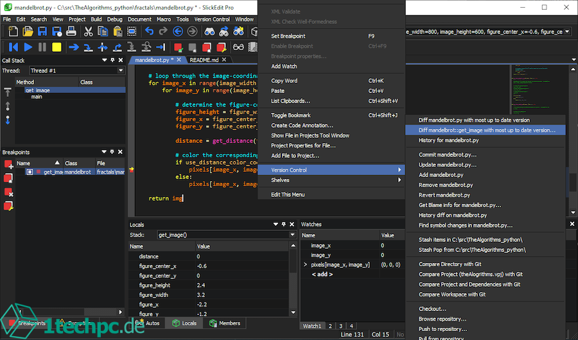The height and width of the screenshot is (340, 578).
Task: Toggle the get_image breakpoint checkbox
Action: tap(30, 172)
